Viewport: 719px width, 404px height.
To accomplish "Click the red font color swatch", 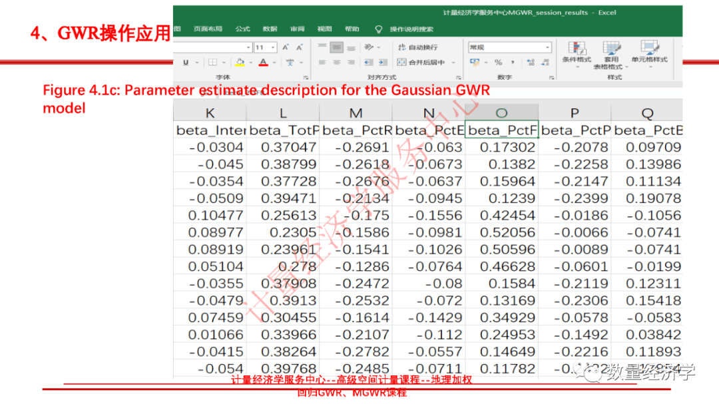I will point(264,63).
